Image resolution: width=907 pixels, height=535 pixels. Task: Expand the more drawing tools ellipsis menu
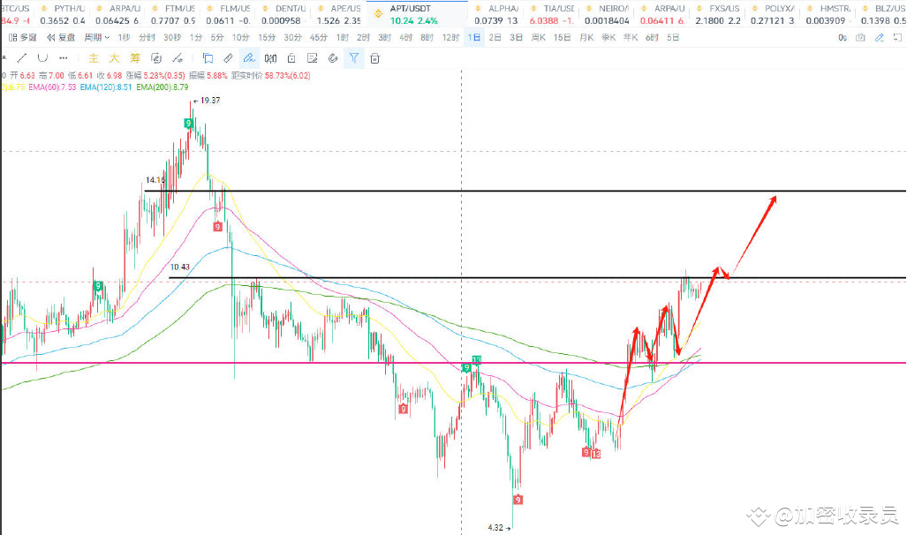[64, 57]
